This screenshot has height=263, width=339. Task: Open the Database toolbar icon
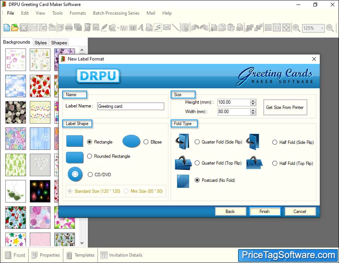point(185,28)
